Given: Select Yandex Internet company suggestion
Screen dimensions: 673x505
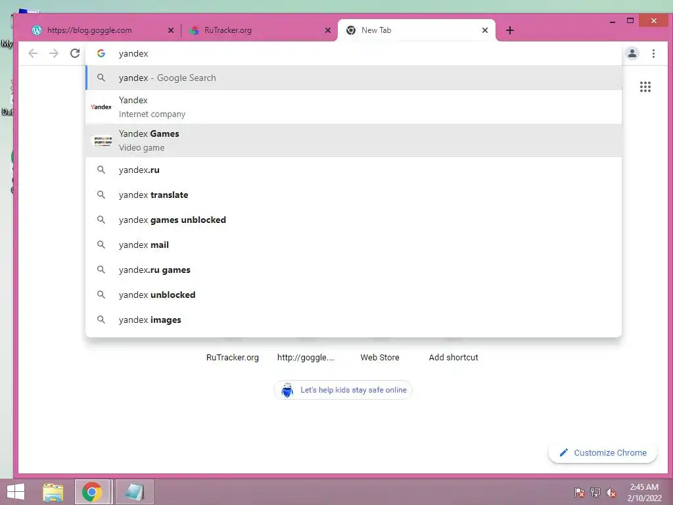Looking at the screenshot, I should (x=354, y=107).
